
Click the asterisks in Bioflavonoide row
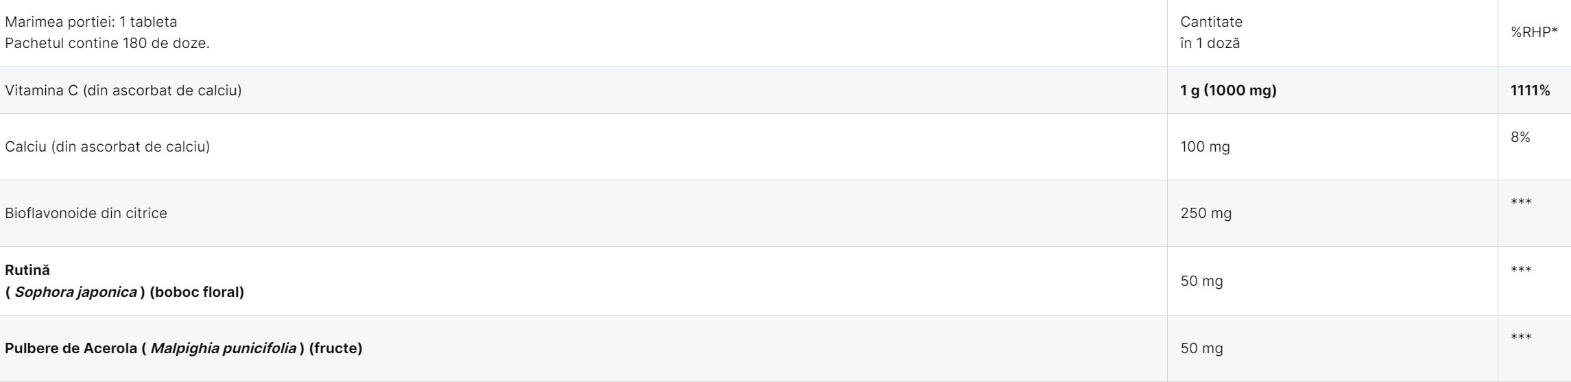coord(1522,202)
